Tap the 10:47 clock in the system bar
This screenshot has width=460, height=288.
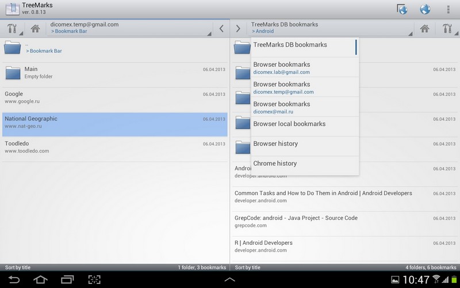(x=416, y=280)
